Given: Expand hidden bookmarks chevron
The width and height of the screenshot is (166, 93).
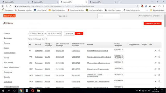Looking at the screenshot, I should [147, 10].
